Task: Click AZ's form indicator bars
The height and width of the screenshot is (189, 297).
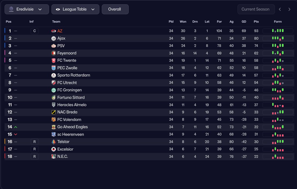Action: point(278,31)
